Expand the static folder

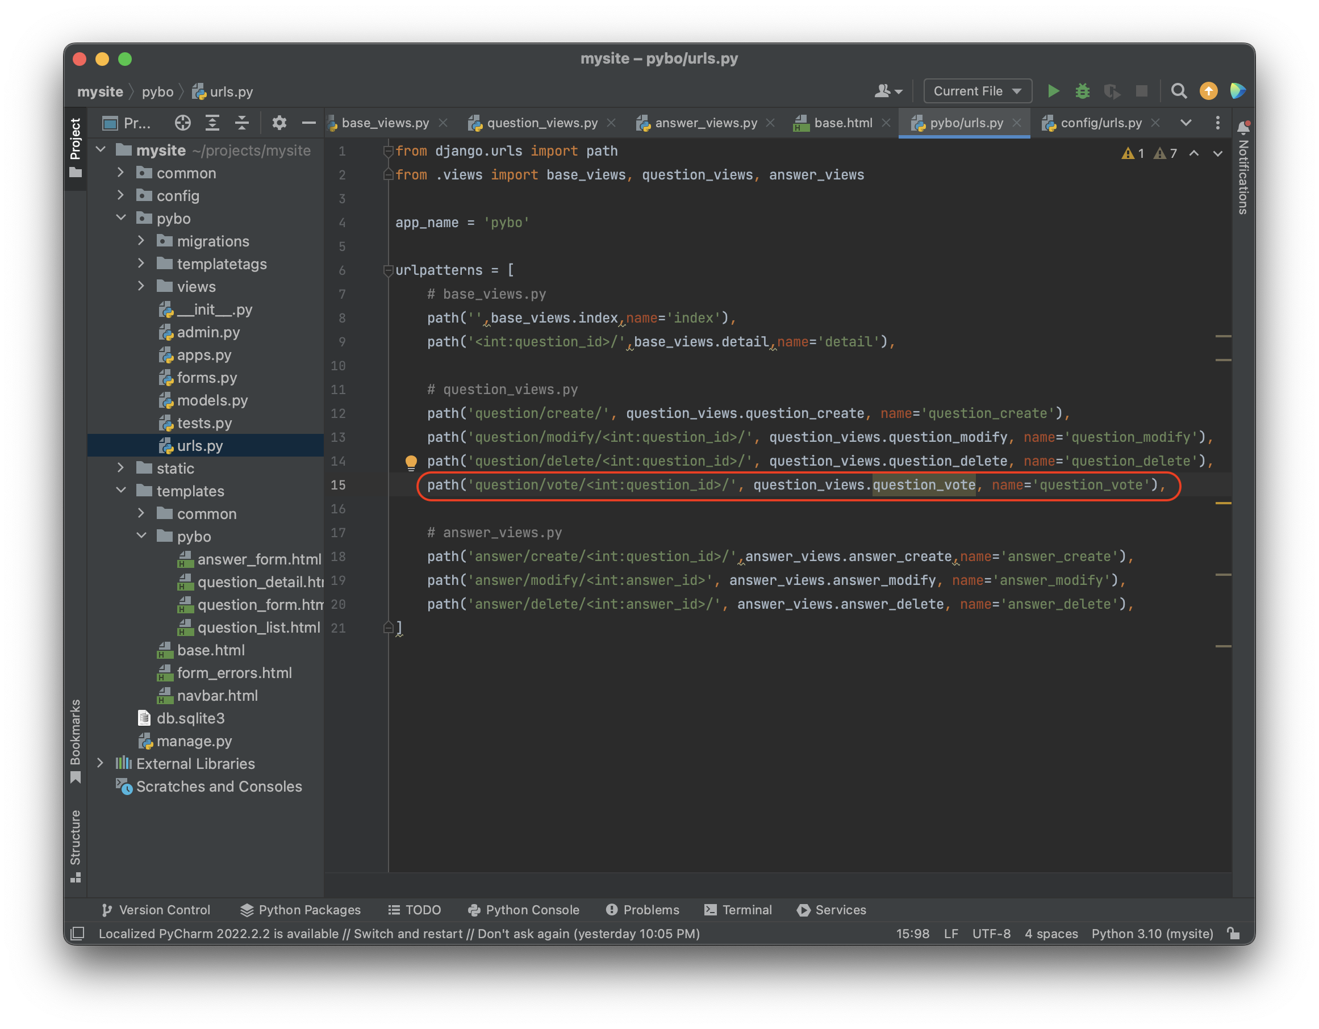[121, 468]
